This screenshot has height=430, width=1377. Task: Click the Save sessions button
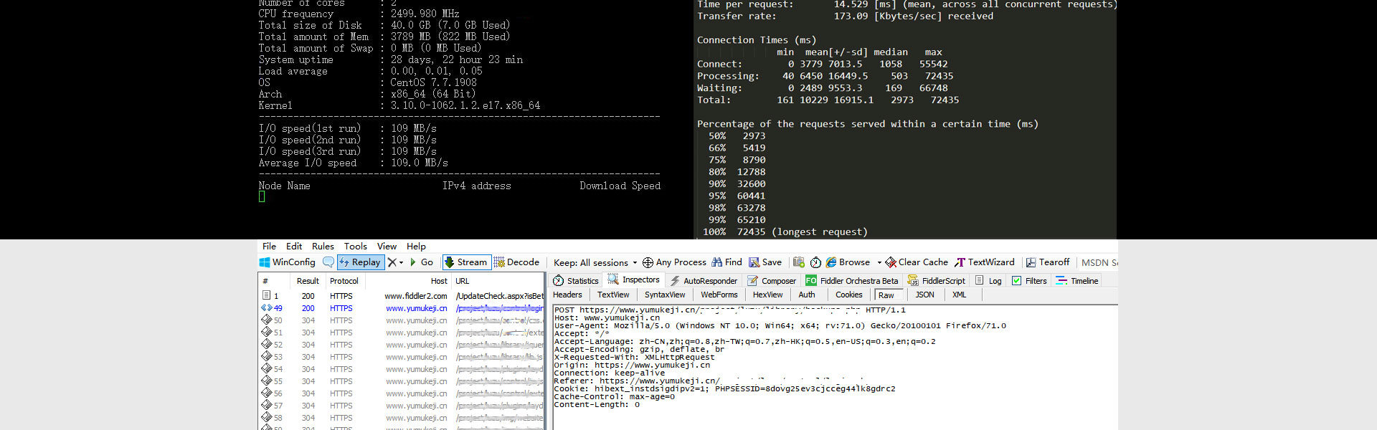pos(765,262)
